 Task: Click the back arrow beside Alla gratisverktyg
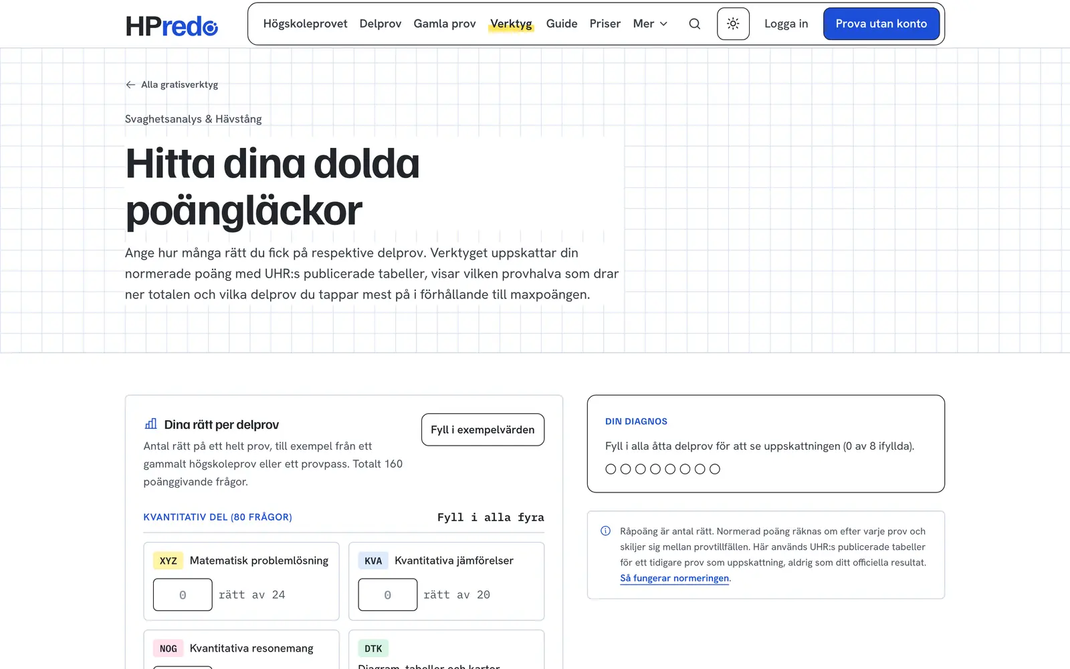click(x=130, y=84)
